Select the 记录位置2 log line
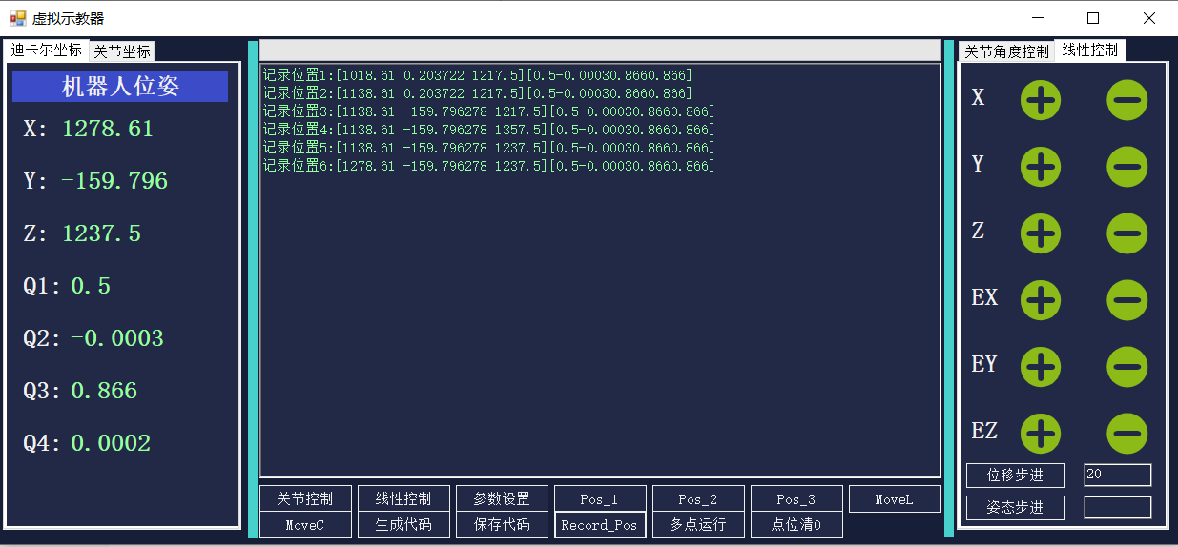This screenshot has height=547, width=1178. tap(477, 93)
